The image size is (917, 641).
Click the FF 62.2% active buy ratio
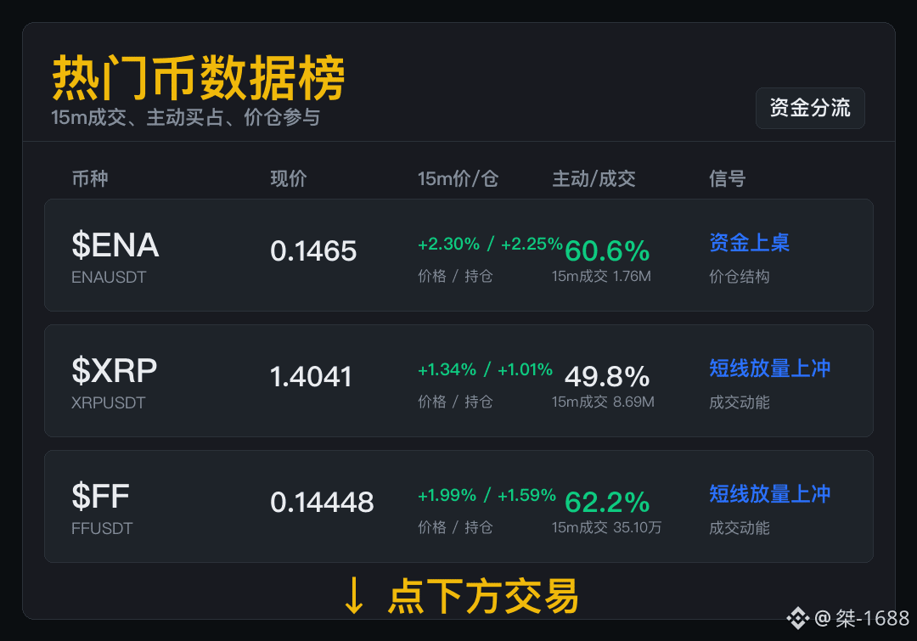click(x=607, y=503)
